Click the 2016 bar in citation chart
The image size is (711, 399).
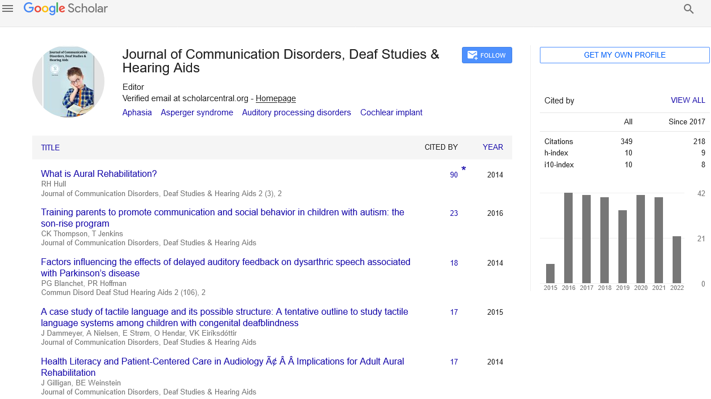(568, 238)
